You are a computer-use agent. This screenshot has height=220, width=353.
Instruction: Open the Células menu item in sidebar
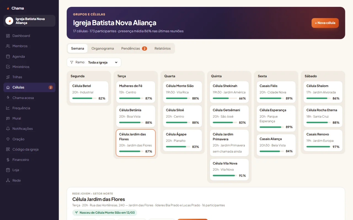click(x=30, y=87)
